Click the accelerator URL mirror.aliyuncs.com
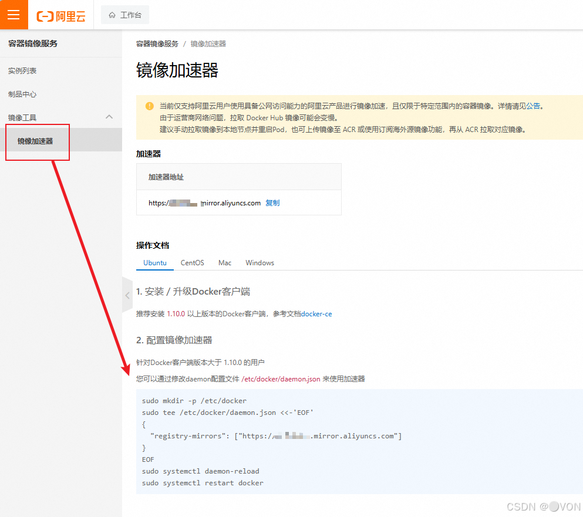Viewport: 583px width, 517px height. pos(204,203)
